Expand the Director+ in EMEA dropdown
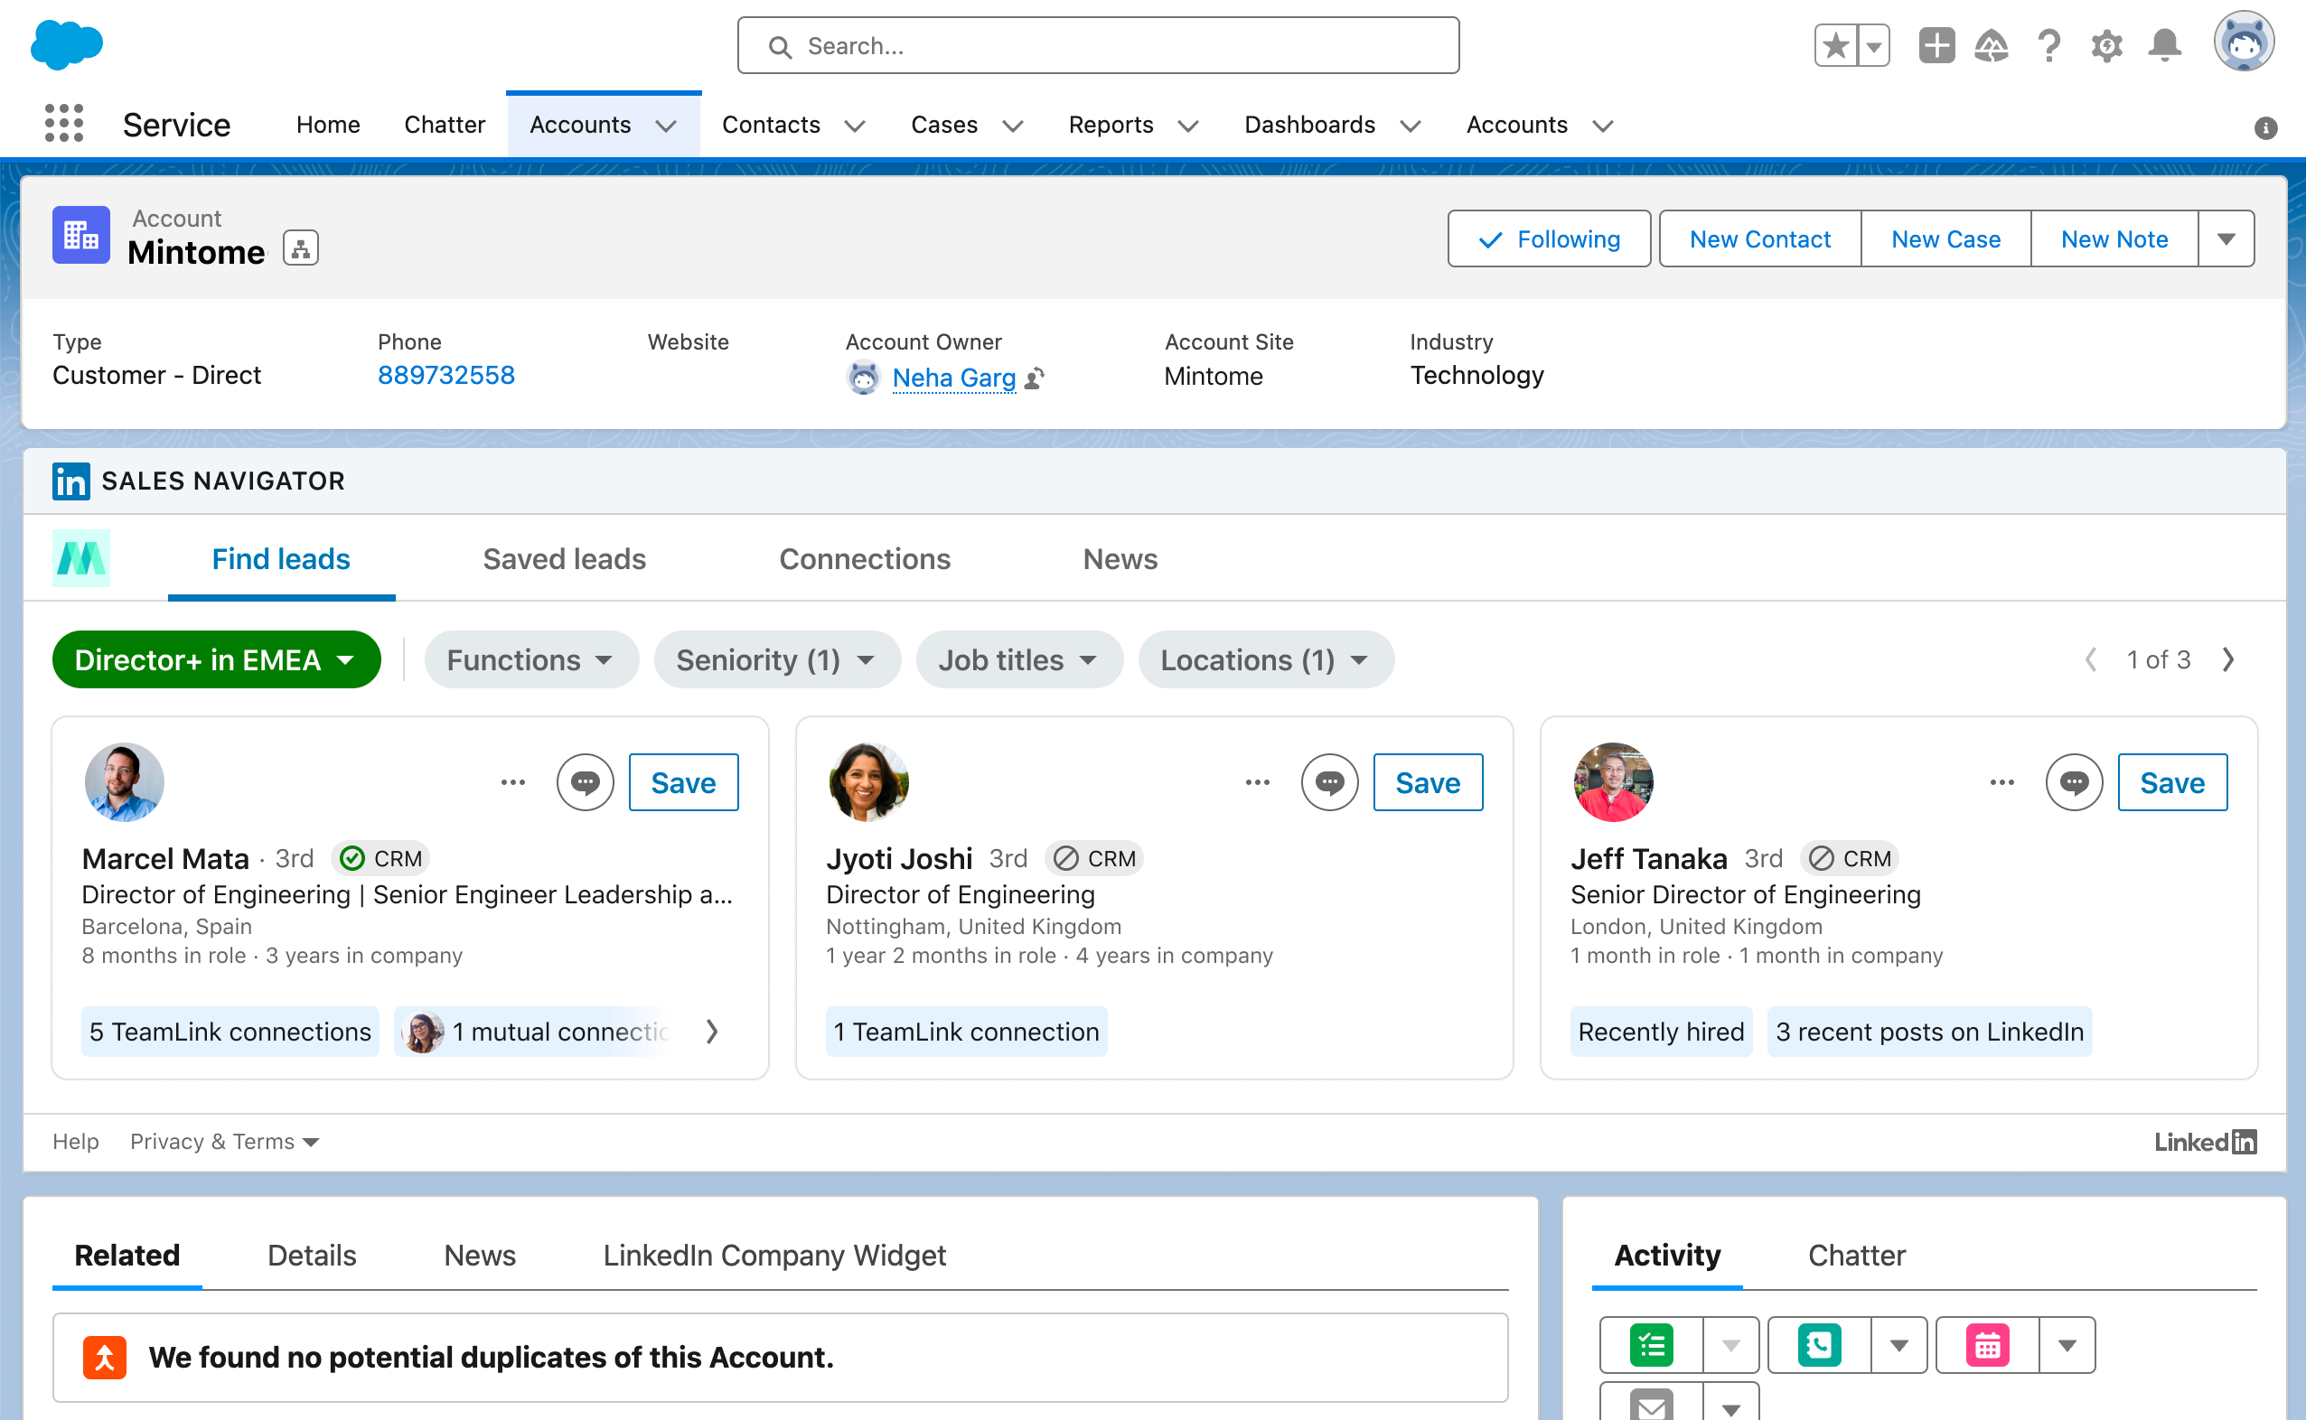This screenshot has height=1420, width=2306. (x=216, y=659)
